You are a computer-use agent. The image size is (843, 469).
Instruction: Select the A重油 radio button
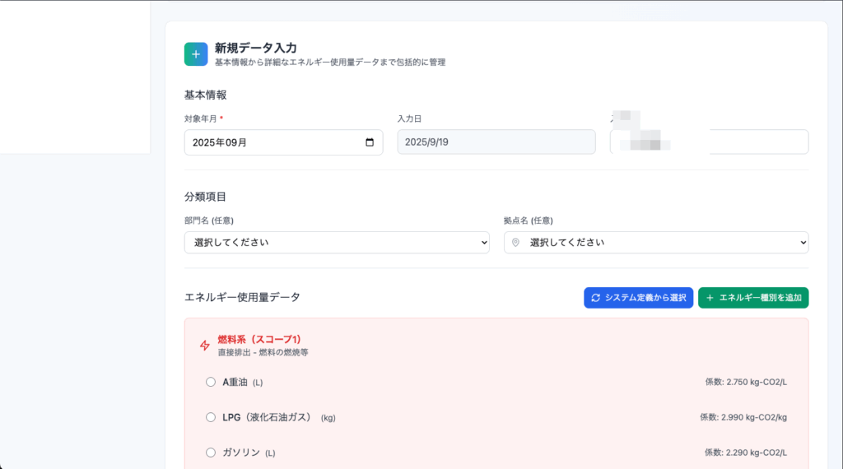[211, 382]
